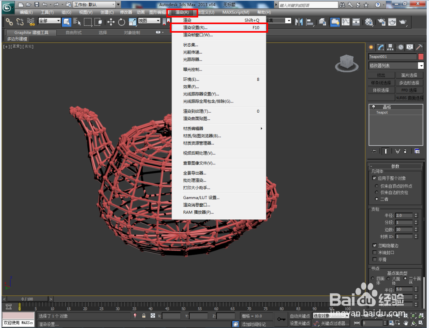The height and width of the screenshot is (328, 429).
Task: Activate the Select and Move tool
Action: pyautogui.click(x=111, y=22)
